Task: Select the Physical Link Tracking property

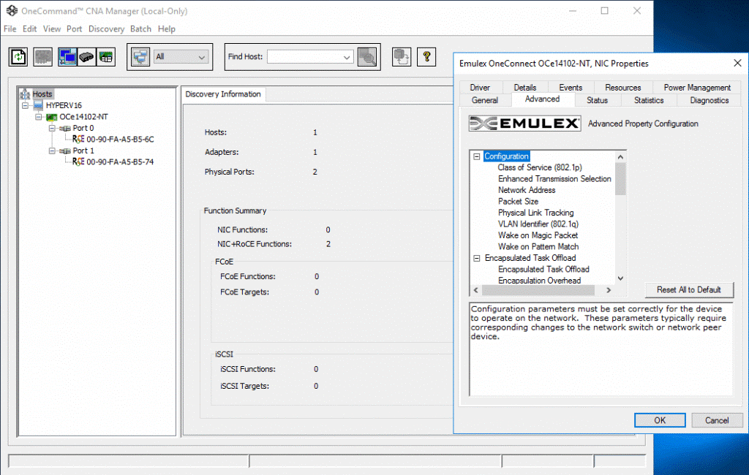Action: coord(535,213)
